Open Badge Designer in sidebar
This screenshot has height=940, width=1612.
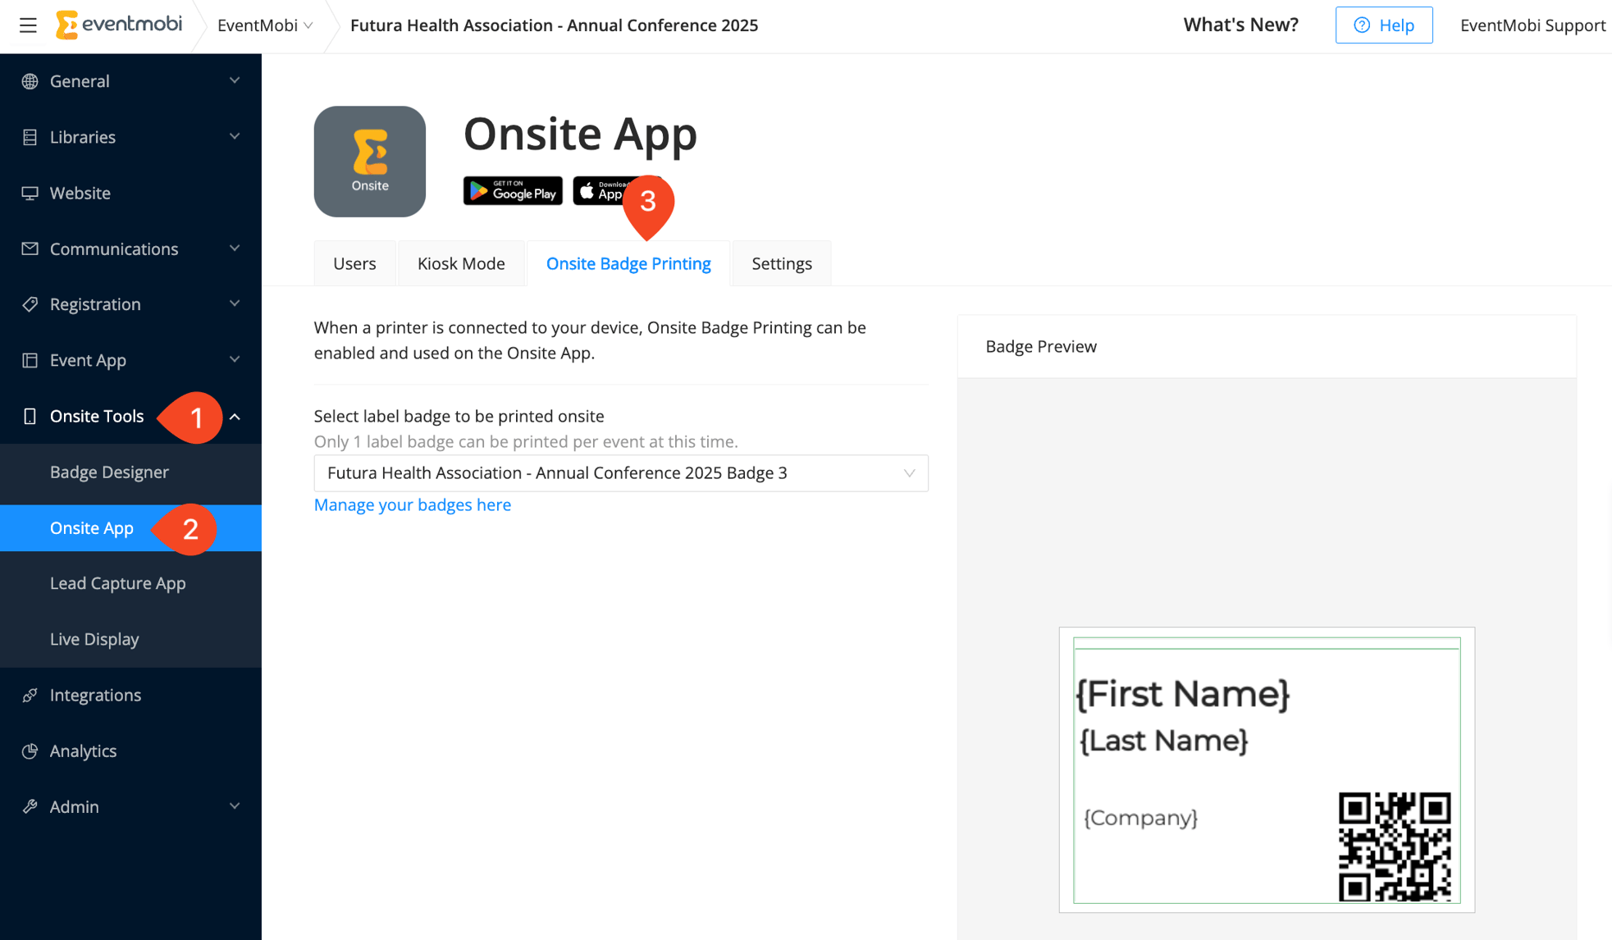coord(109,472)
